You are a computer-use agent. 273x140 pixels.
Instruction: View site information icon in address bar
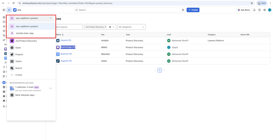pos(20,3)
